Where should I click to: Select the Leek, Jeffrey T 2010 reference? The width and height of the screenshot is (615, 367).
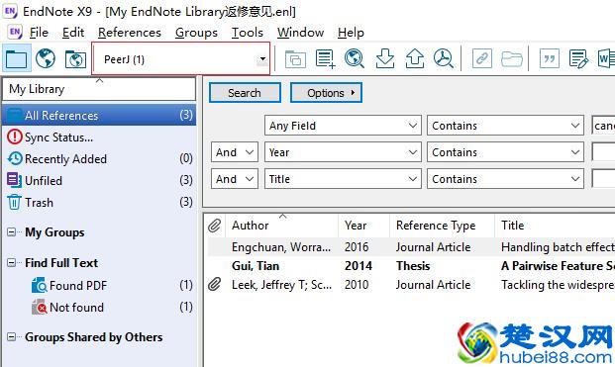coord(411,285)
